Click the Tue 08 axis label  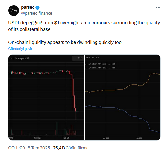point(66,138)
